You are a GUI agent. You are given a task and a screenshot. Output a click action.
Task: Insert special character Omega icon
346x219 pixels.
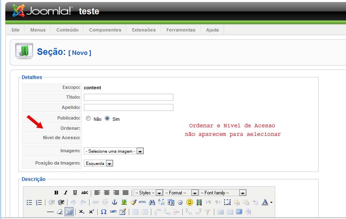103,212
